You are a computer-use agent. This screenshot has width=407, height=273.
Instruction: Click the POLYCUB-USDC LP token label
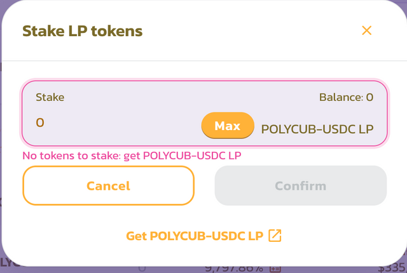(317, 129)
